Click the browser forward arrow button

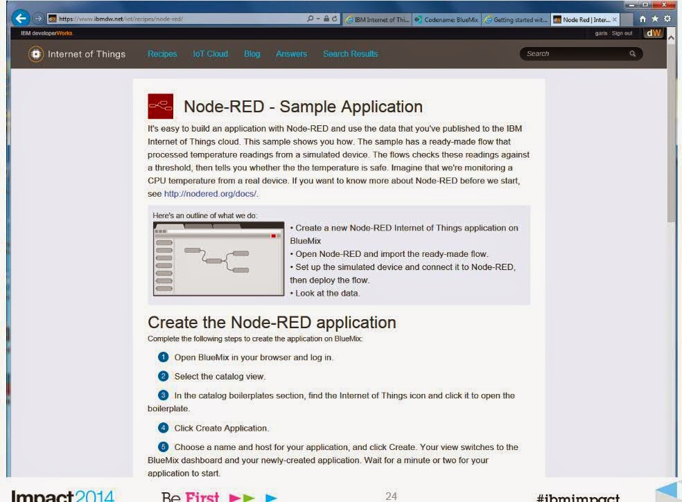click(38, 19)
